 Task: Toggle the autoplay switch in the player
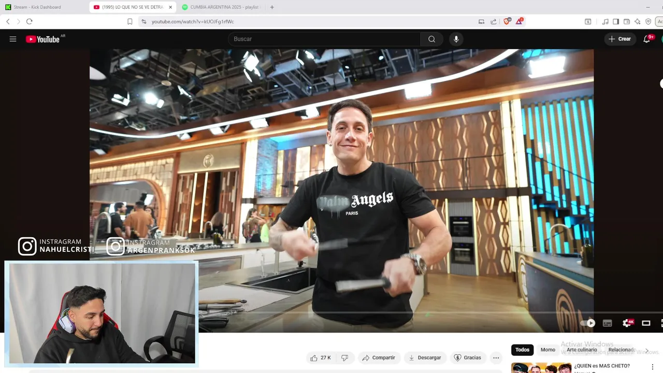(x=587, y=323)
